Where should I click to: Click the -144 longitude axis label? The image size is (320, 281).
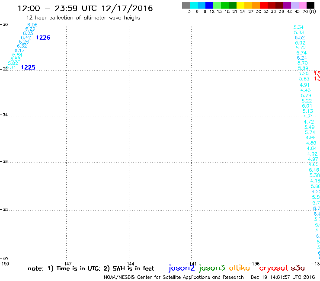[x=129, y=264]
